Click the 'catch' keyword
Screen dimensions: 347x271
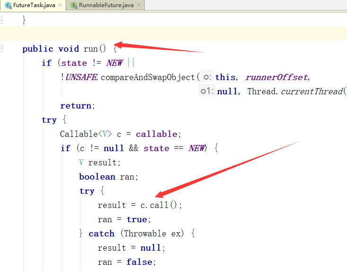pos(102,234)
